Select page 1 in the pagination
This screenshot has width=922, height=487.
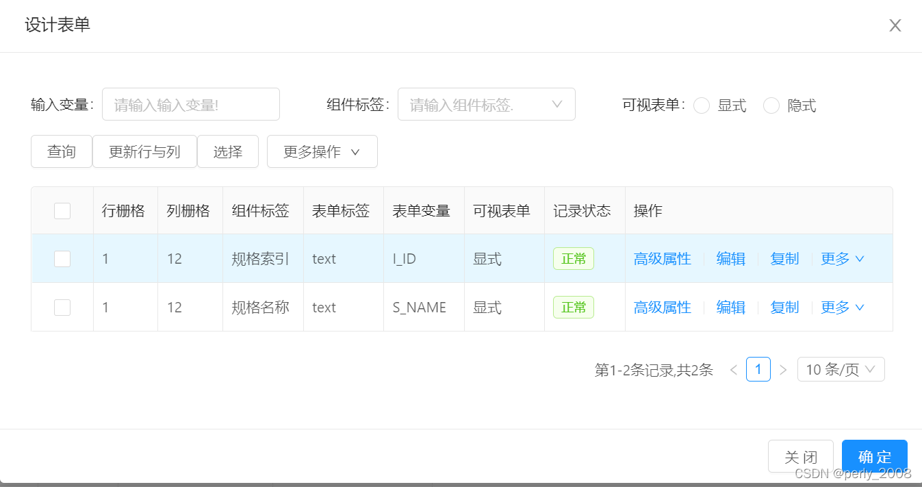758,370
